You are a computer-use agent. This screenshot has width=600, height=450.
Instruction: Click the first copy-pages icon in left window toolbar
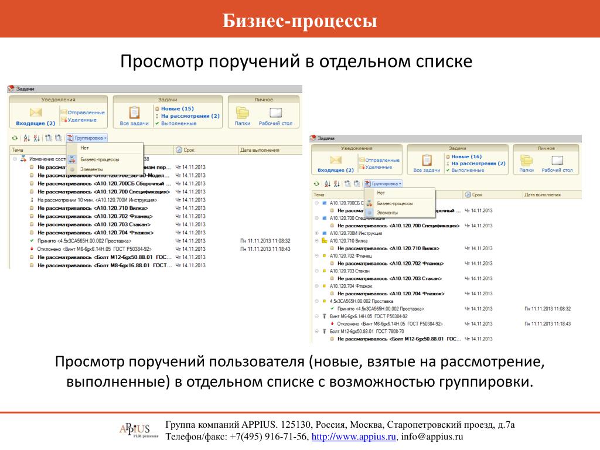(48, 138)
